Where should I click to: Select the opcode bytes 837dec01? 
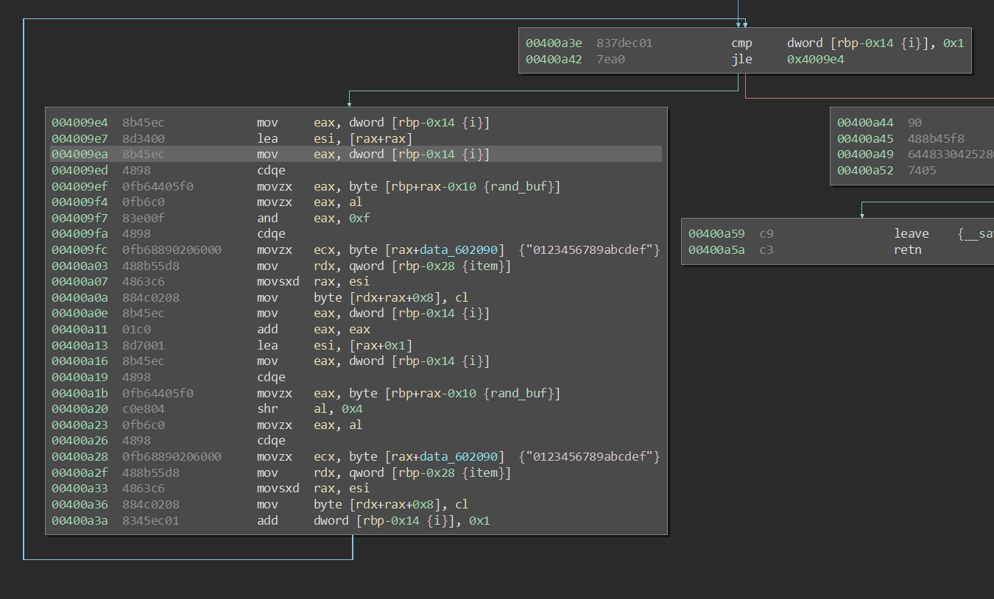pyautogui.click(x=624, y=43)
